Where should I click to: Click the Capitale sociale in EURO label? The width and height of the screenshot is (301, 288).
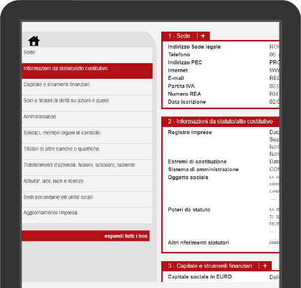point(200,277)
